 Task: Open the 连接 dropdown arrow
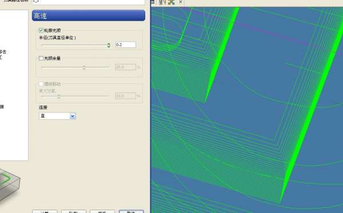[x=73, y=116]
